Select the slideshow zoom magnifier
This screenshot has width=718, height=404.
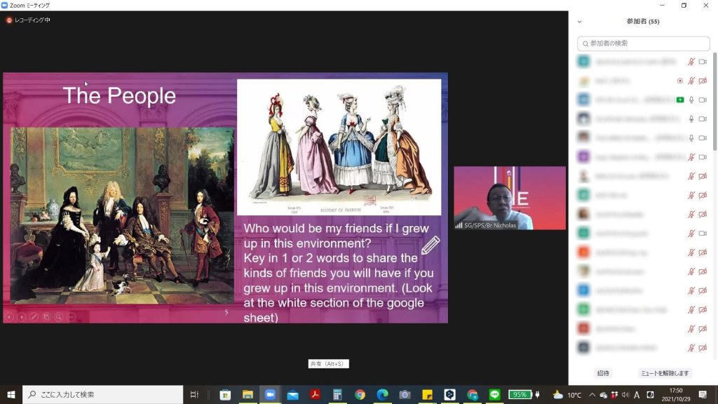coord(59,316)
